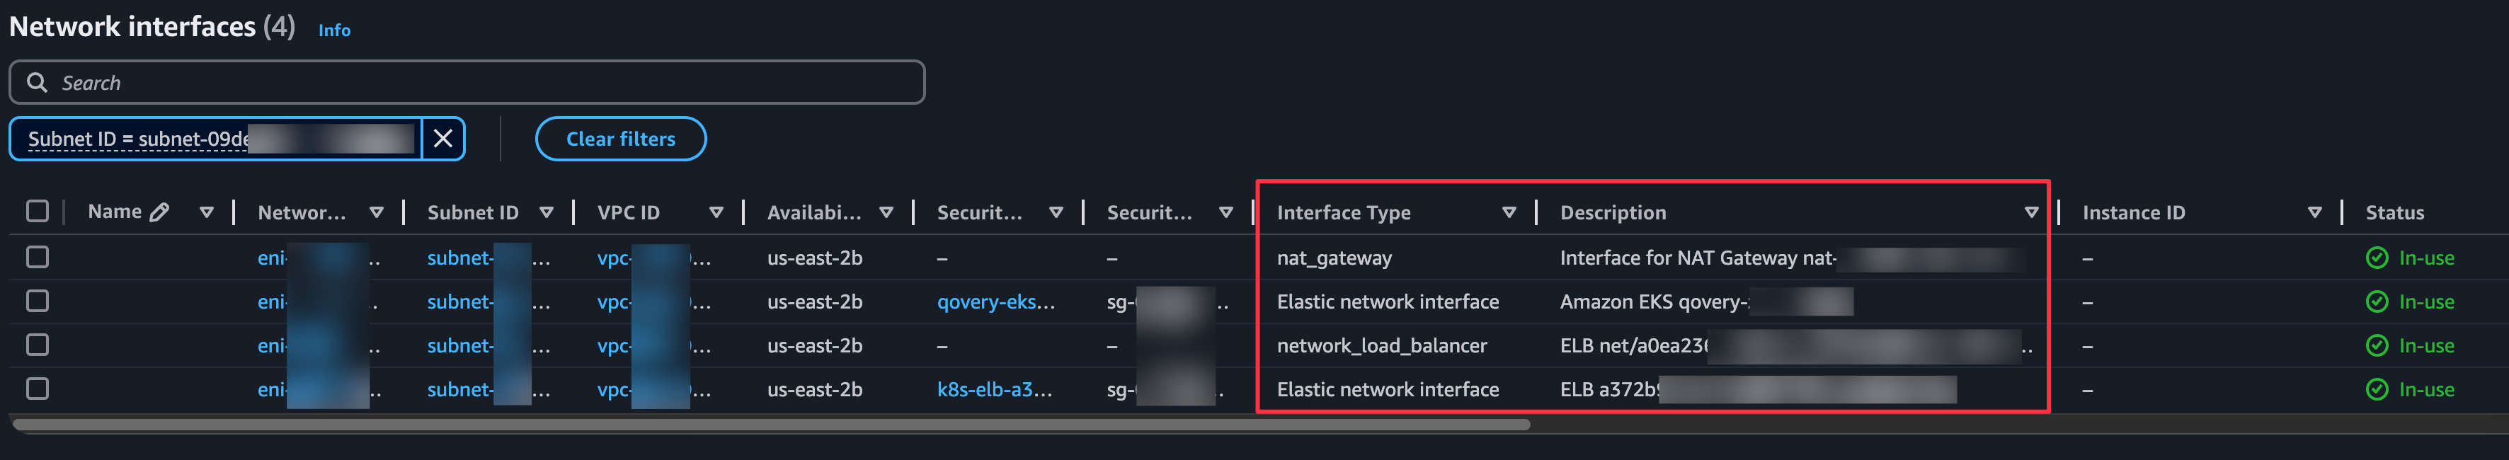This screenshot has height=460, width=2509.
Task: Click the search magnifier icon
Action: tap(37, 82)
